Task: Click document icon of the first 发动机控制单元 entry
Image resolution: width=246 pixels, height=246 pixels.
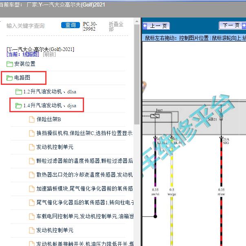Action: (x=32, y=147)
